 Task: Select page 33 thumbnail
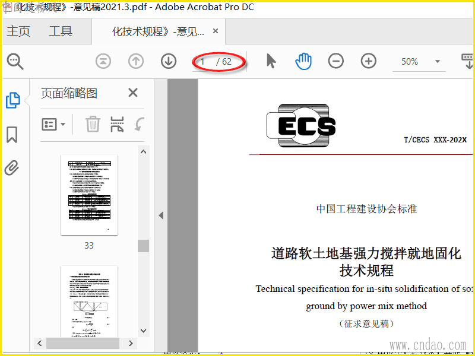pyautogui.click(x=89, y=195)
